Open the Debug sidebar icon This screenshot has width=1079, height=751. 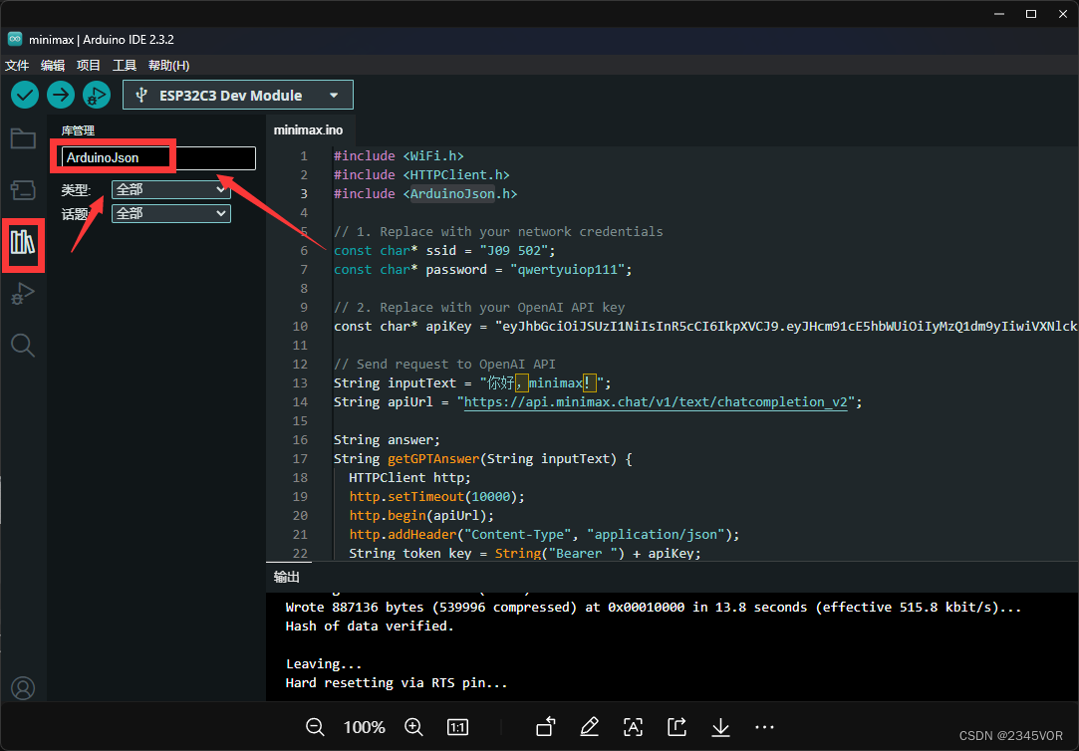pyautogui.click(x=23, y=294)
